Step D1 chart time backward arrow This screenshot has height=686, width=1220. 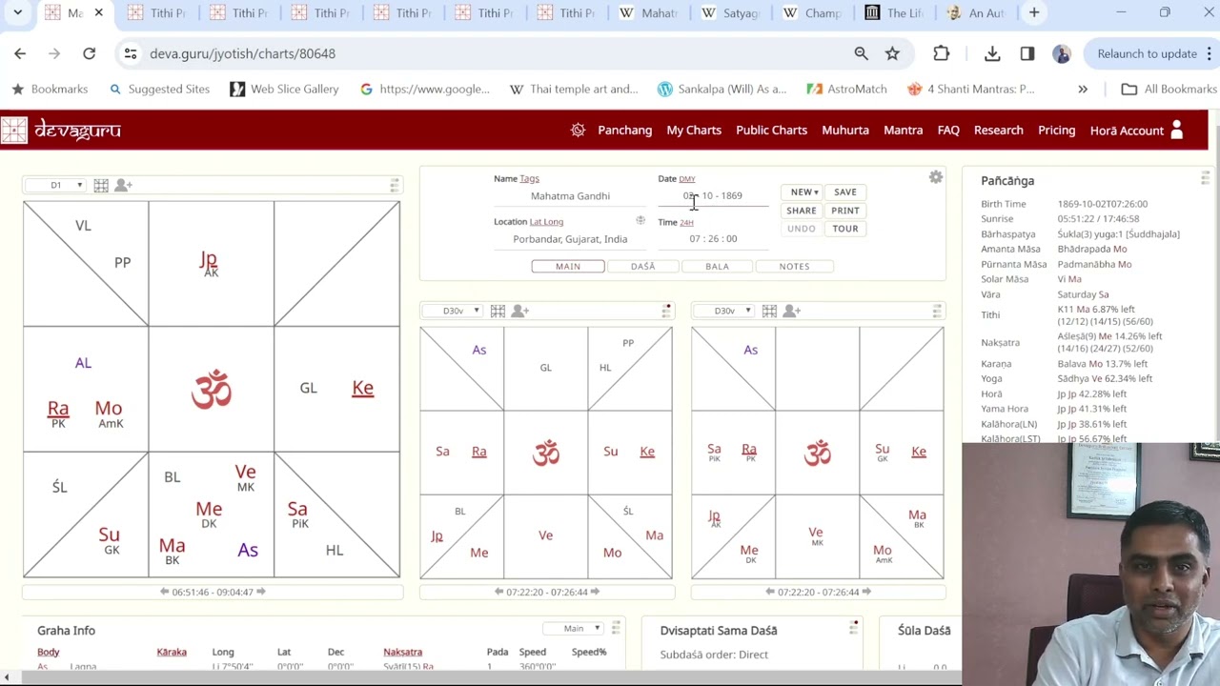pos(164,592)
